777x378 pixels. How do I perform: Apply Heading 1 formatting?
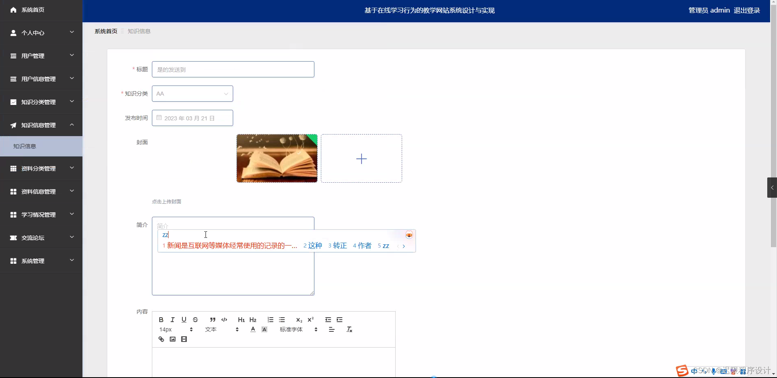coord(241,320)
